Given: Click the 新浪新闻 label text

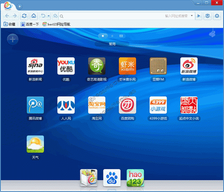Looking at the screenshot, I should tap(35, 79).
